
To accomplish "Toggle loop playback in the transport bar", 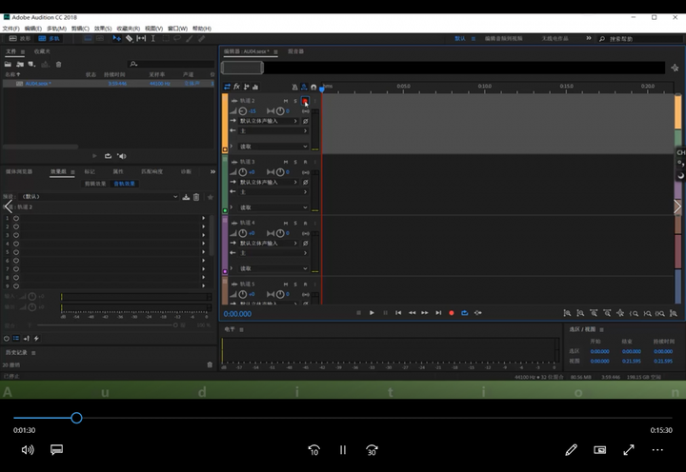I will (465, 313).
